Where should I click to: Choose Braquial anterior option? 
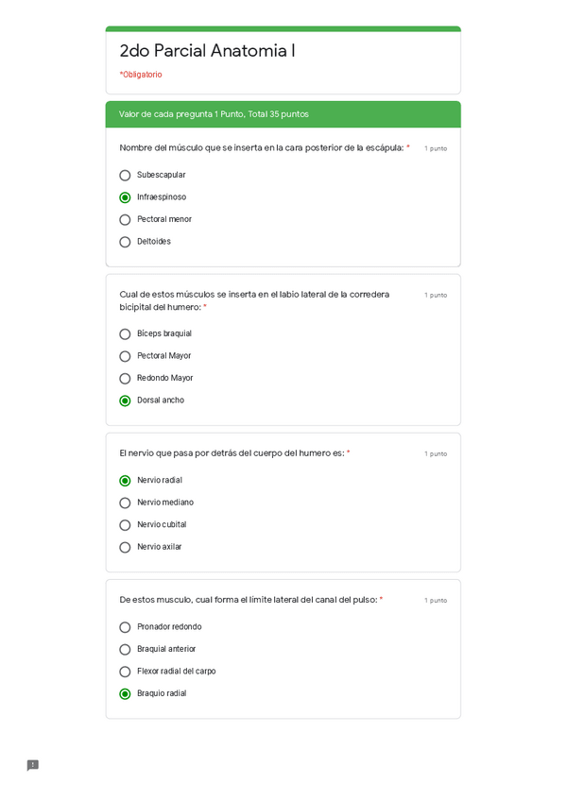(125, 650)
